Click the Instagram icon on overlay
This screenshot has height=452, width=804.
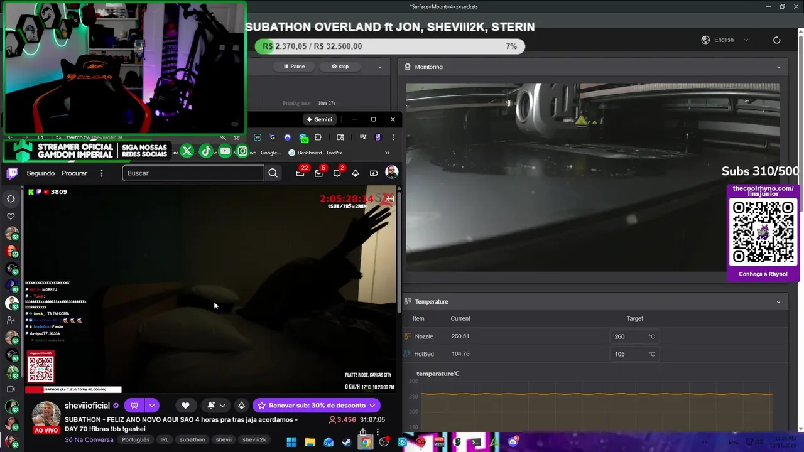(242, 151)
